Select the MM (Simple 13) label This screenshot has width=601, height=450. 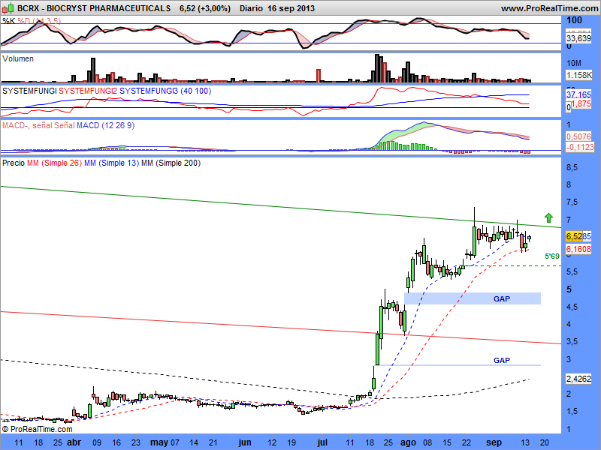pyautogui.click(x=111, y=163)
